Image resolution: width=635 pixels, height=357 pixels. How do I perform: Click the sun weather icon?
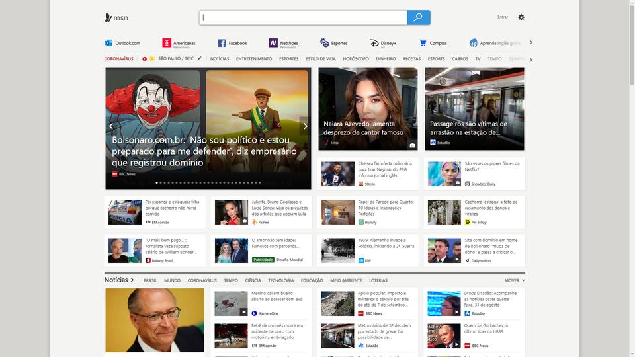tap(152, 59)
